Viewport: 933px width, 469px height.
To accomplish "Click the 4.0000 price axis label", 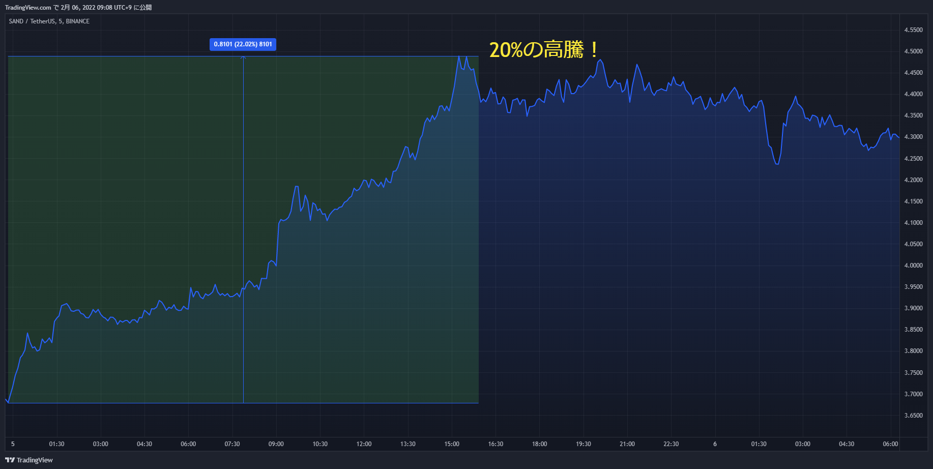I will coord(913,266).
